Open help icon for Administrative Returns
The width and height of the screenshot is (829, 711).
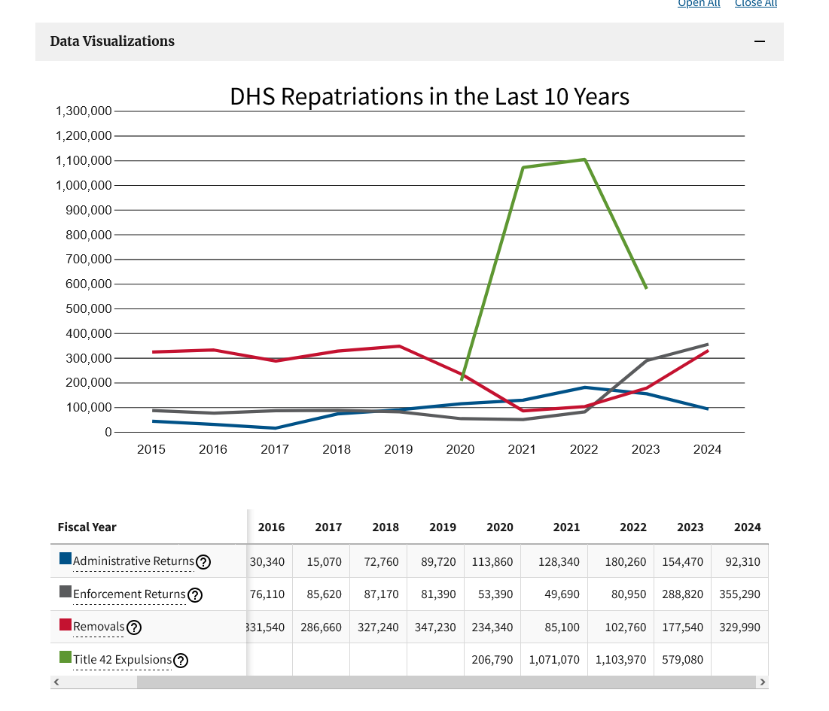point(203,562)
